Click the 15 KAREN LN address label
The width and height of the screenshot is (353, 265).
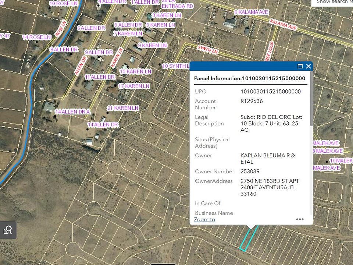pyautogui.click(x=136, y=72)
